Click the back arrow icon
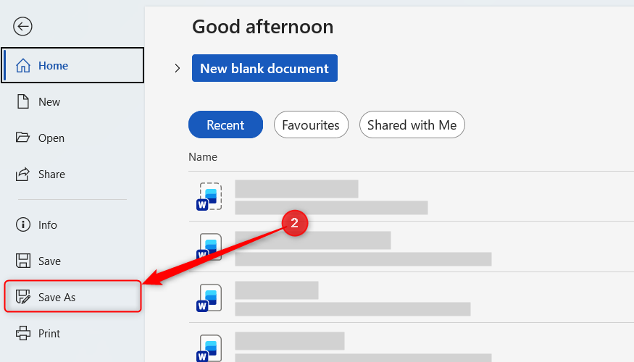The height and width of the screenshot is (362, 634). point(22,27)
